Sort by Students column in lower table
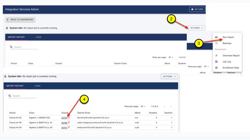 pos(153,113)
